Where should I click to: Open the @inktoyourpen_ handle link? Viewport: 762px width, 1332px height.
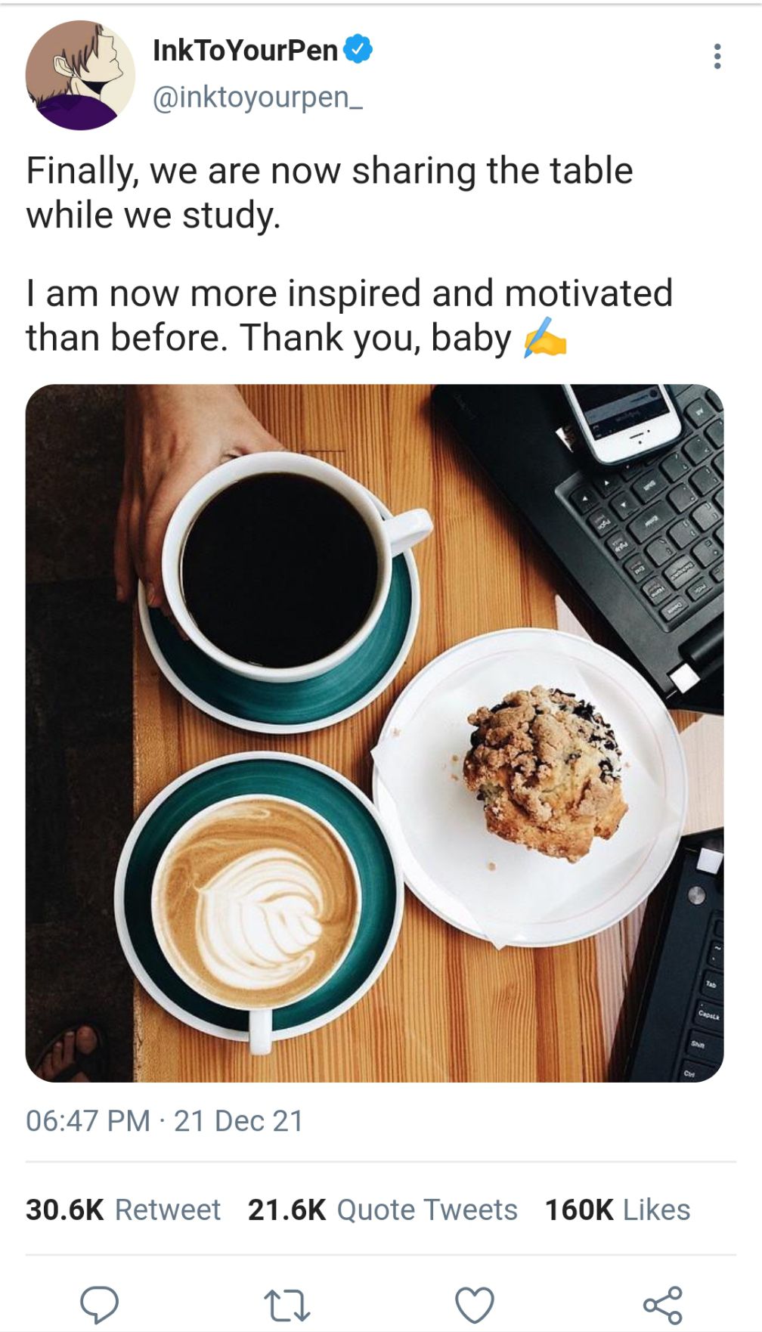pos(258,98)
